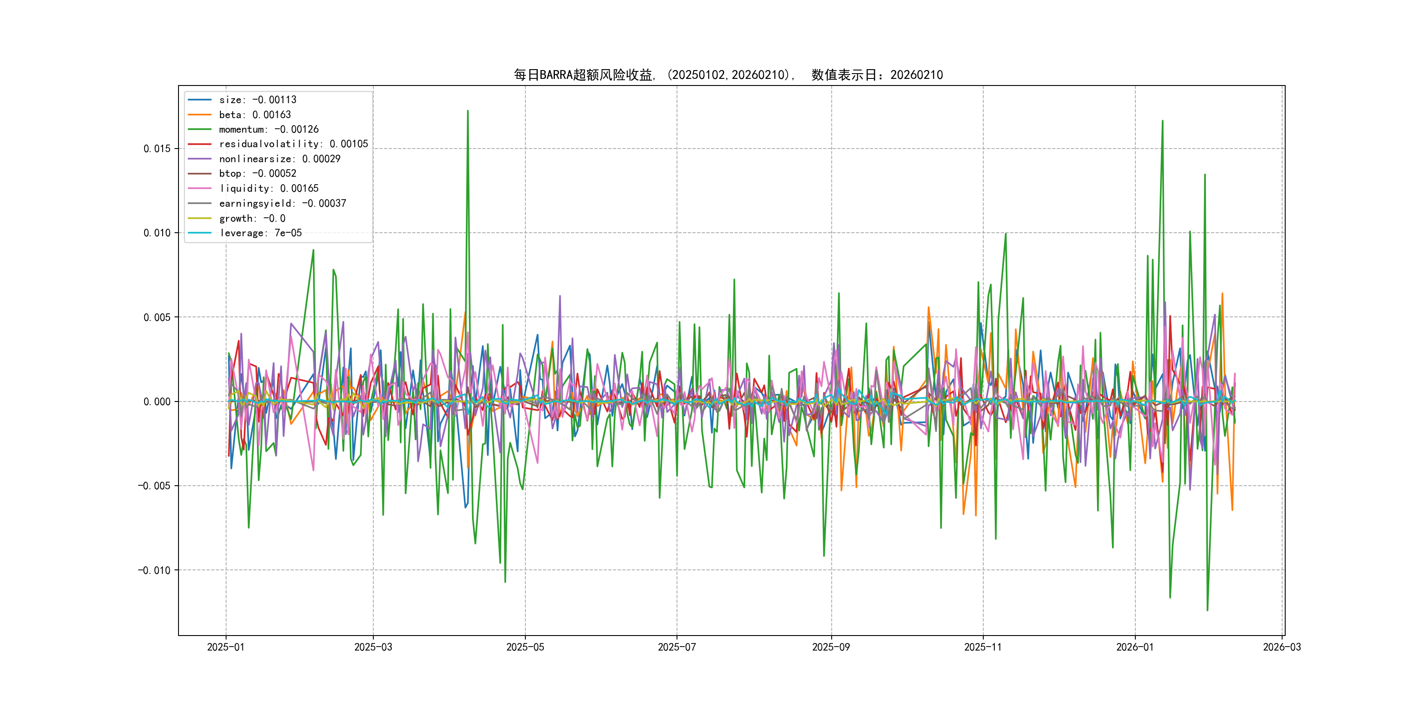Image resolution: width=1428 pixels, height=714 pixels.
Task: Click the 2026-03 x-axis tick label
Action: [x=1282, y=647]
